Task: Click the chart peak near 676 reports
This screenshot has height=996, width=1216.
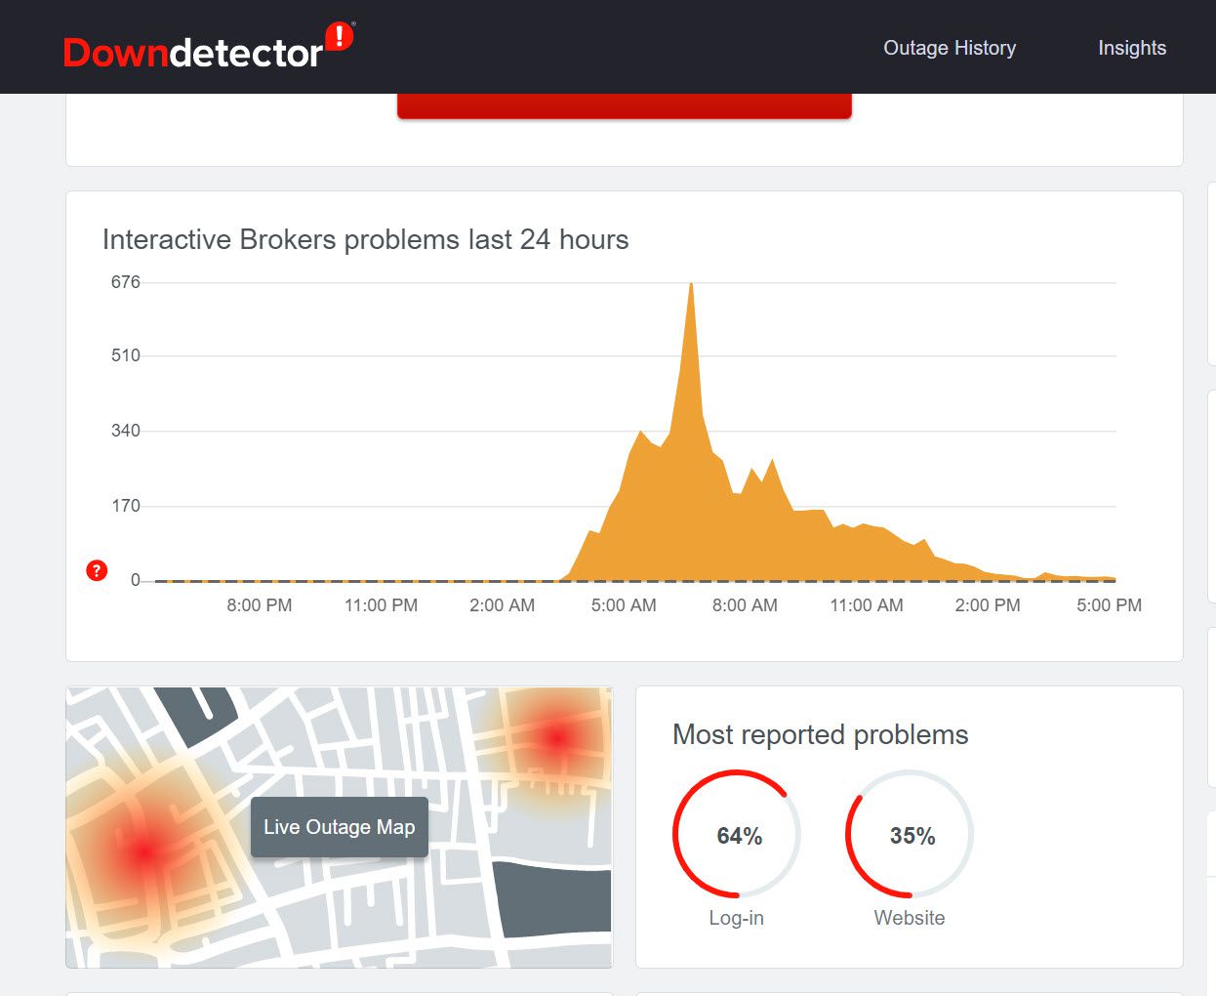Action: 691,285
